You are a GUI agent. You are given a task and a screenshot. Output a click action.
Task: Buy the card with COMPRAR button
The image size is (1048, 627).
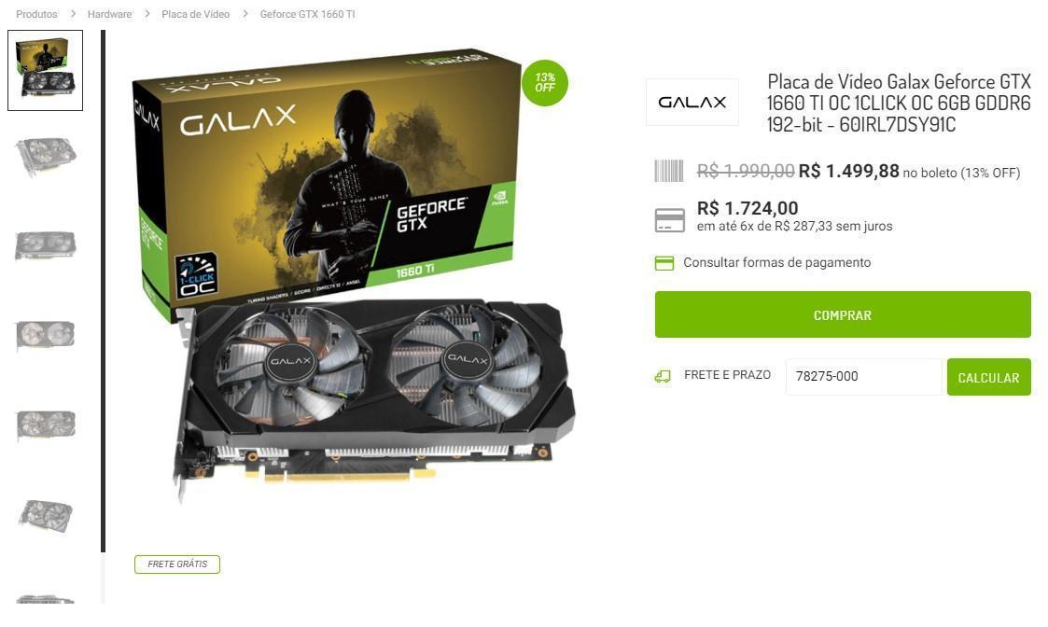tap(843, 314)
